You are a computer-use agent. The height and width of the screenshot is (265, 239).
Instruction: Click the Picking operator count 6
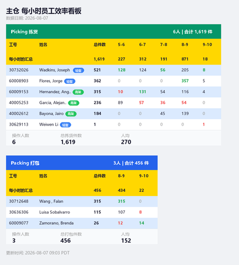14,142
